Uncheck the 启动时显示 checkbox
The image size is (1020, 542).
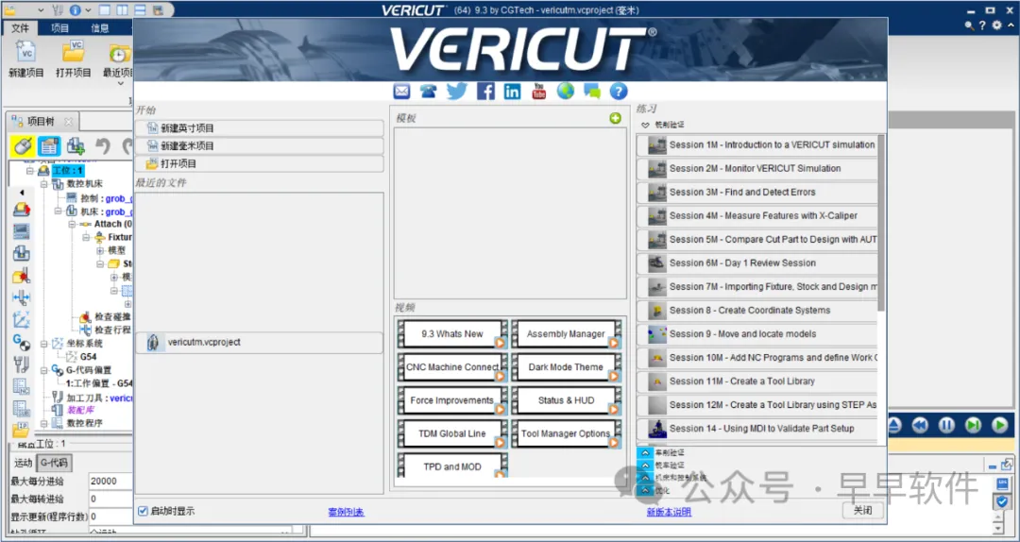pyautogui.click(x=144, y=512)
